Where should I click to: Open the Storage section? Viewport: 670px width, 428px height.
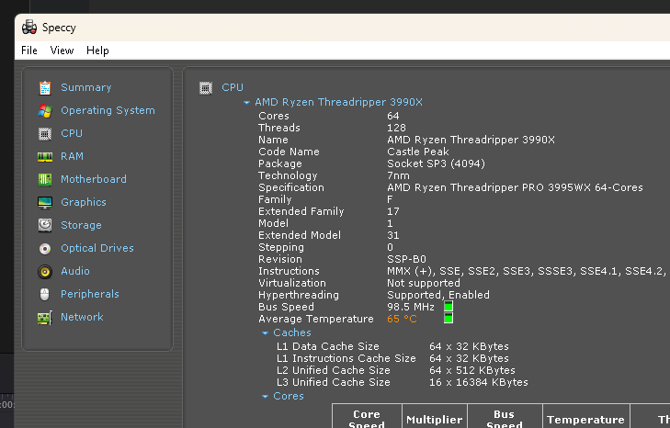click(81, 225)
